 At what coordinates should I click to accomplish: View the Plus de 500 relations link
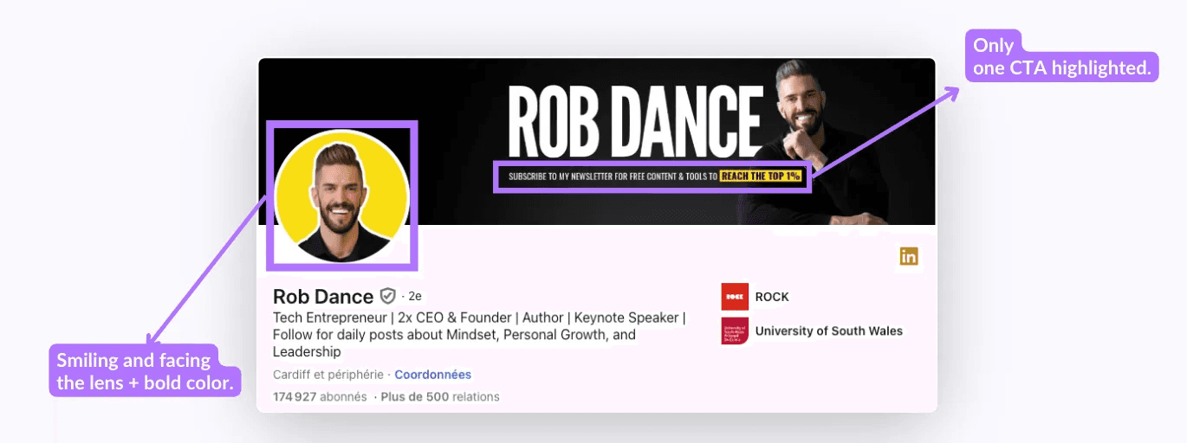(x=442, y=397)
